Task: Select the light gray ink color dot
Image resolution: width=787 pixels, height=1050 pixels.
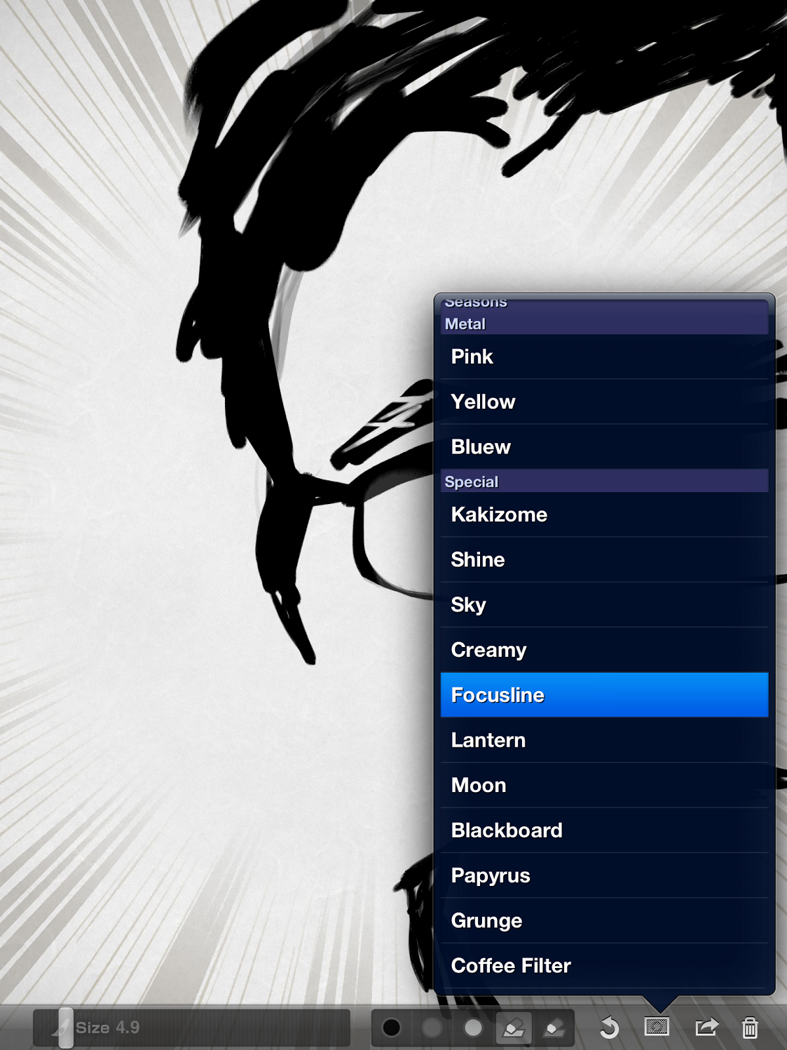Action: [473, 1027]
